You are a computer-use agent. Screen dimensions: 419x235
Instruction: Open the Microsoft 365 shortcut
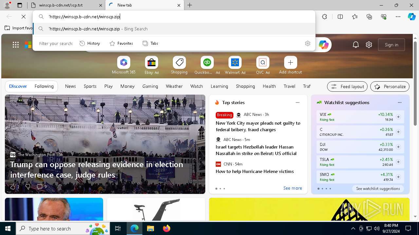tap(123, 65)
